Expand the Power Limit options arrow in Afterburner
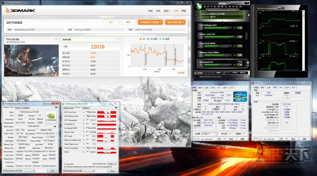 [246, 36]
